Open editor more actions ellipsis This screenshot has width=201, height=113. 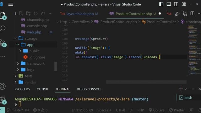coord(199,13)
